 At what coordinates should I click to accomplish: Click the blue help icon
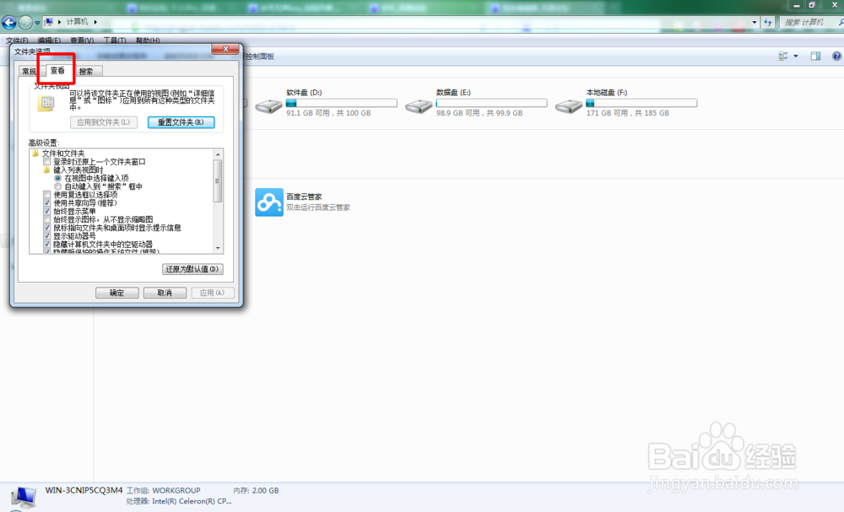(x=836, y=56)
